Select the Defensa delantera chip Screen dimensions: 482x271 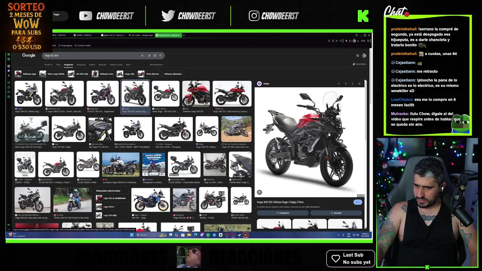click(173, 74)
